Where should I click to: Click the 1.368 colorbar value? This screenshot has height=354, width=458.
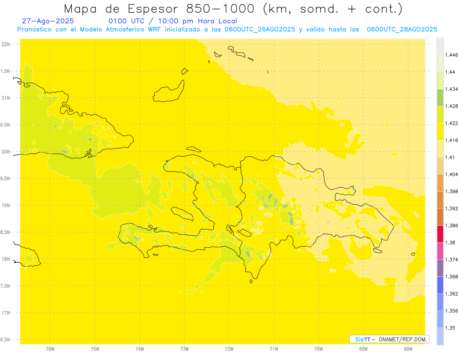point(452,277)
